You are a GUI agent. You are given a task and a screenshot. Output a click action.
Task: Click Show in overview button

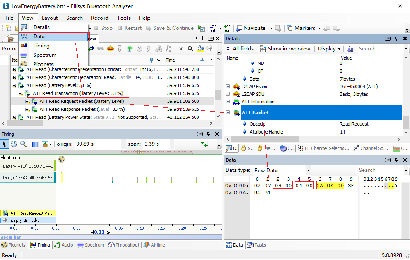[x=285, y=49]
